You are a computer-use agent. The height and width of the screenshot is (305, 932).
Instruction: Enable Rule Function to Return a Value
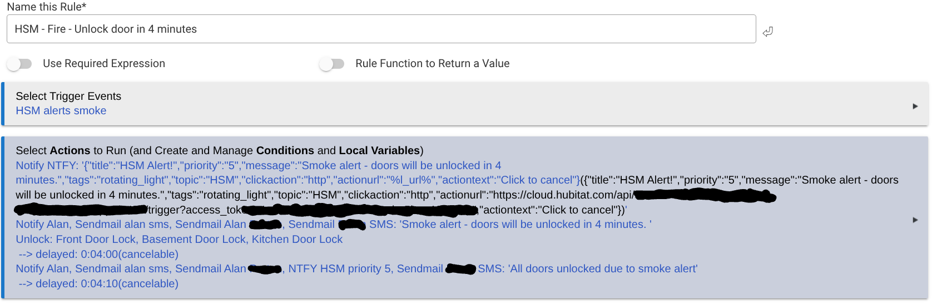click(x=332, y=64)
